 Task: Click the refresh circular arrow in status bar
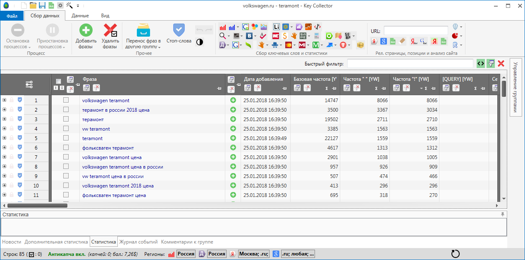coord(456,254)
